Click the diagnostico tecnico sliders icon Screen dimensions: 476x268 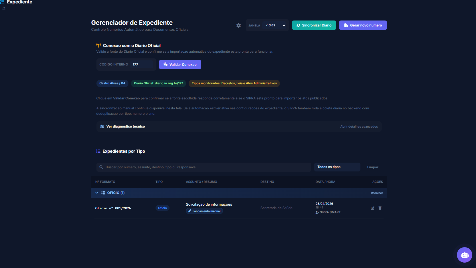tap(102, 126)
